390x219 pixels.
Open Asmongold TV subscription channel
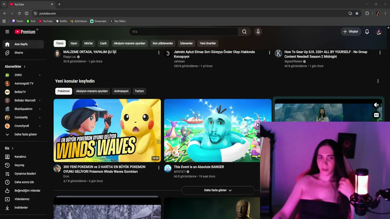(x=23, y=84)
